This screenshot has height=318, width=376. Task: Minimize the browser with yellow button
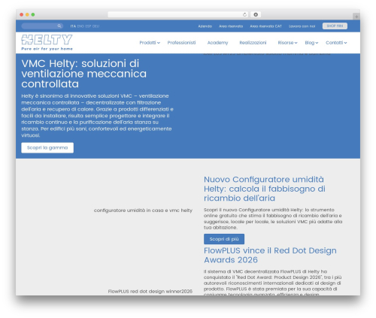[27, 15]
